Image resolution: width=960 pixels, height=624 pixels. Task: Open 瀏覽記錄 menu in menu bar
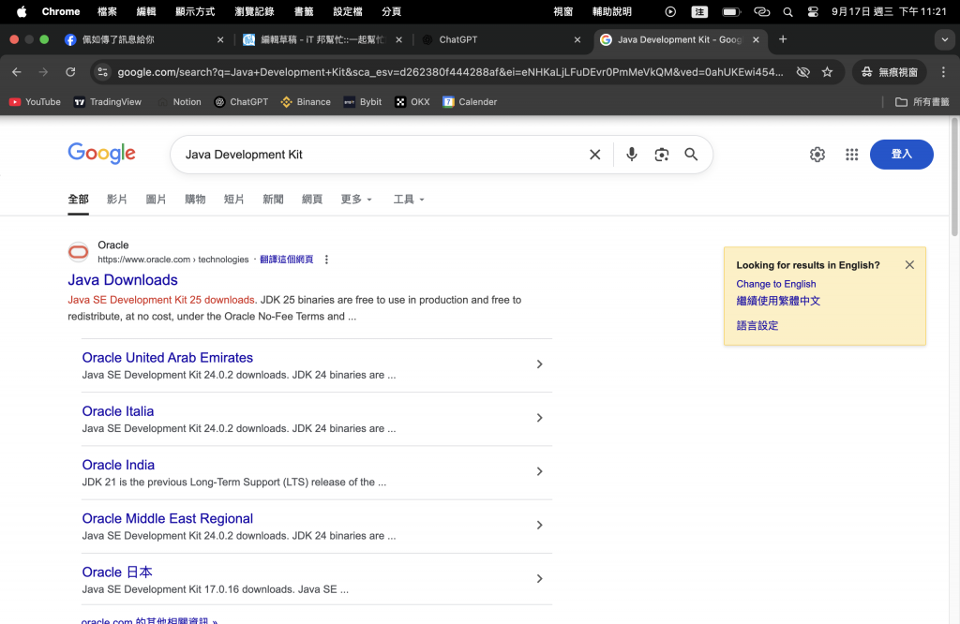point(254,11)
